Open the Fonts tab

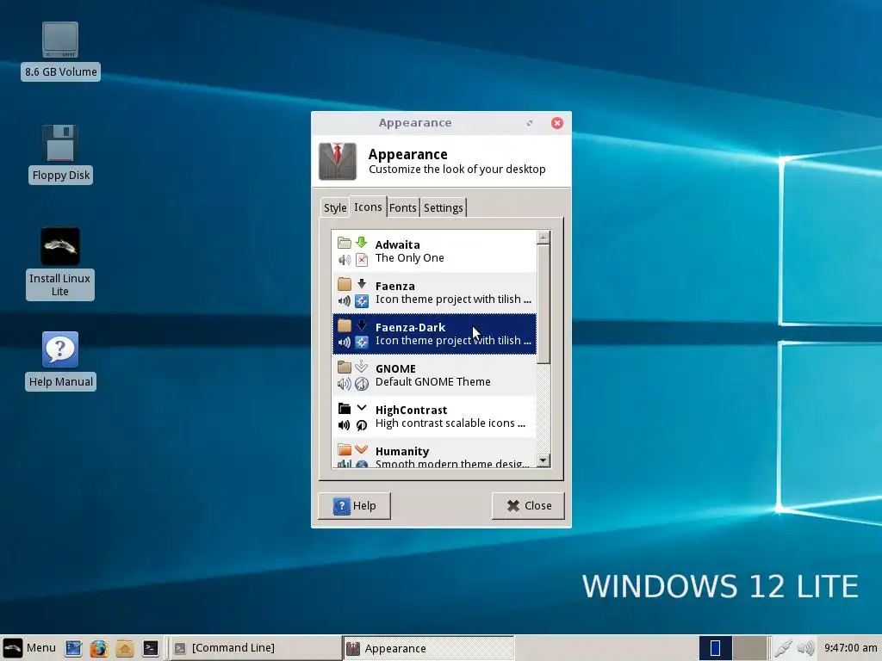(403, 207)
